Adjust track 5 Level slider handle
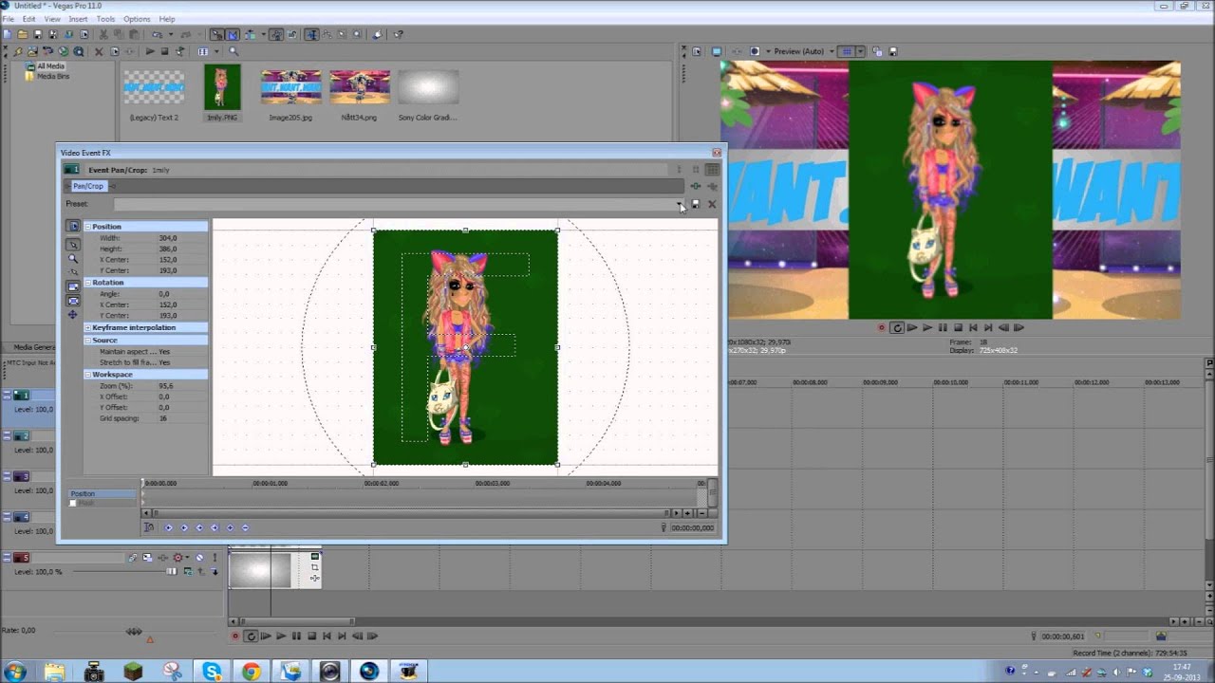1215x683 pixels. coord(171,571)
